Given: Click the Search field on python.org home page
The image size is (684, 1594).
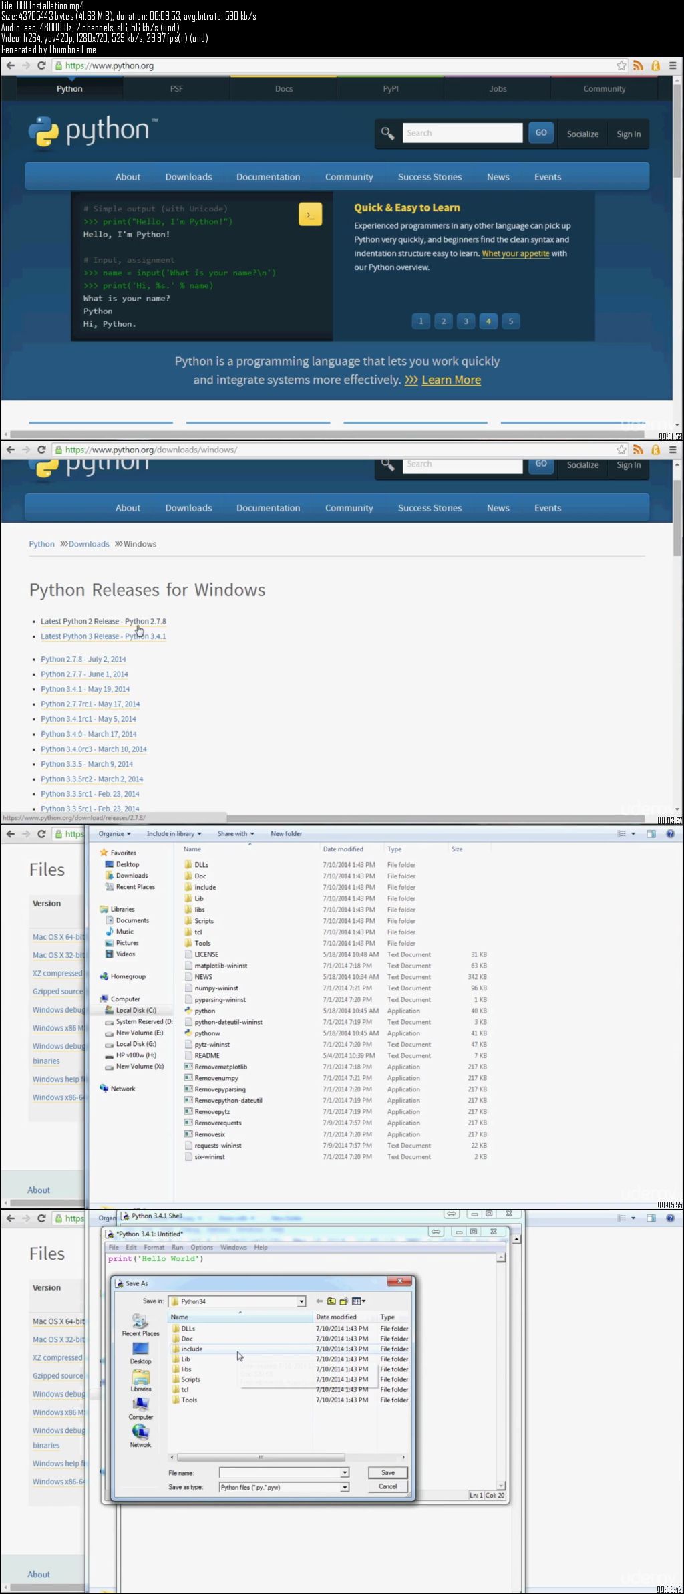Looking at the screenshot, I should click(462, 133).
